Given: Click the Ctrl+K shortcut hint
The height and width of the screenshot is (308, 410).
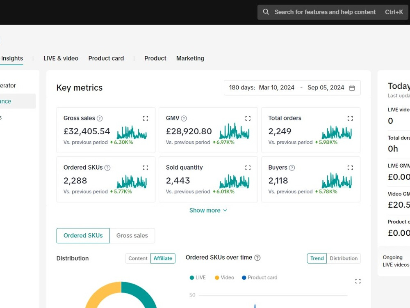Looking at the screenshot, I should click(x=394, y=12).
